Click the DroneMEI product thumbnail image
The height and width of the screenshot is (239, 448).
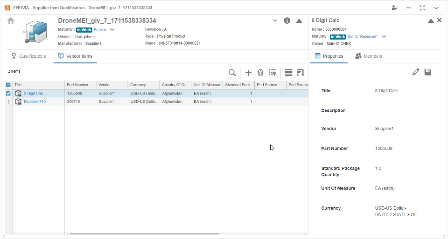(x=35, y=32)
